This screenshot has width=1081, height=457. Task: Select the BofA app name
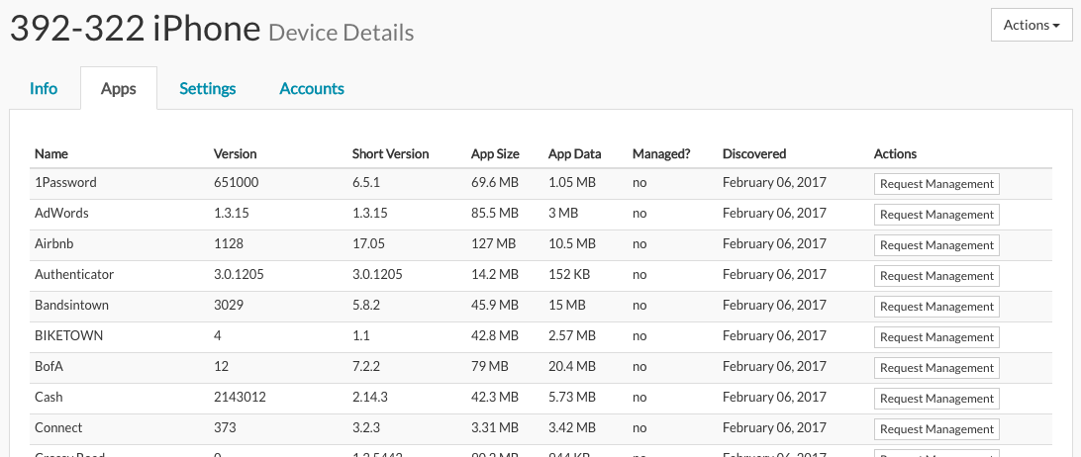49,366
